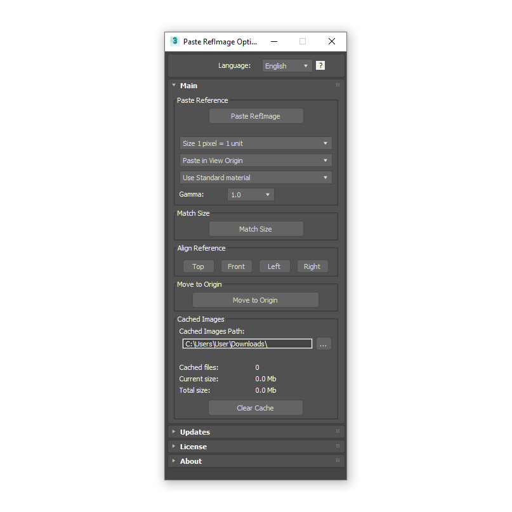The height and width of the screenshot is (512, 512).
Task: Expand the Updates rollout
Action: coord(256,431)
